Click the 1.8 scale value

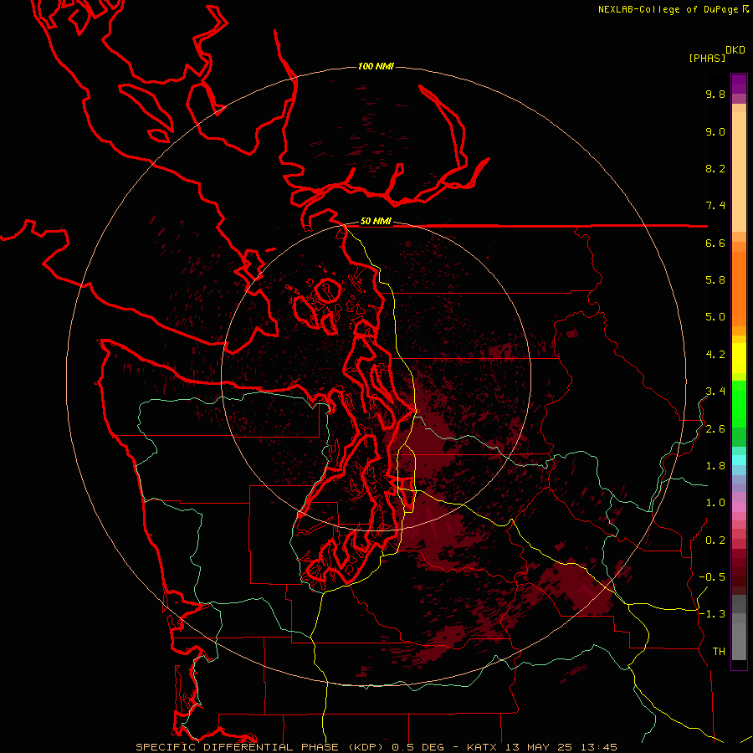[715, 466]
